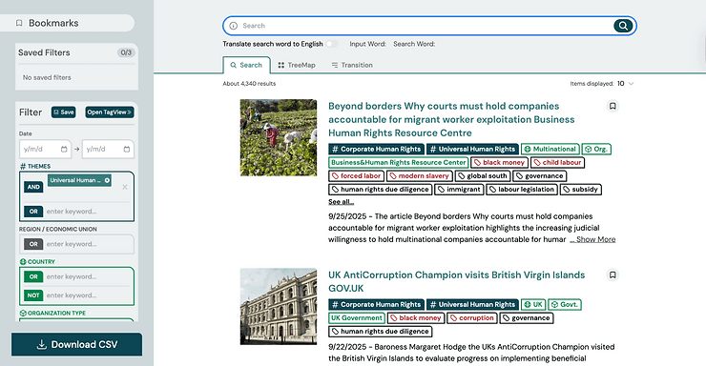Click Country NOT keyword field

tap(88, 295)
